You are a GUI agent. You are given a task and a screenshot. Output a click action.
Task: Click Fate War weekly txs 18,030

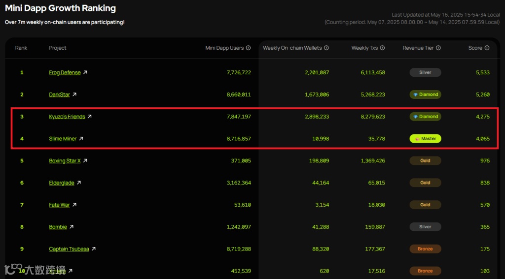376,205
